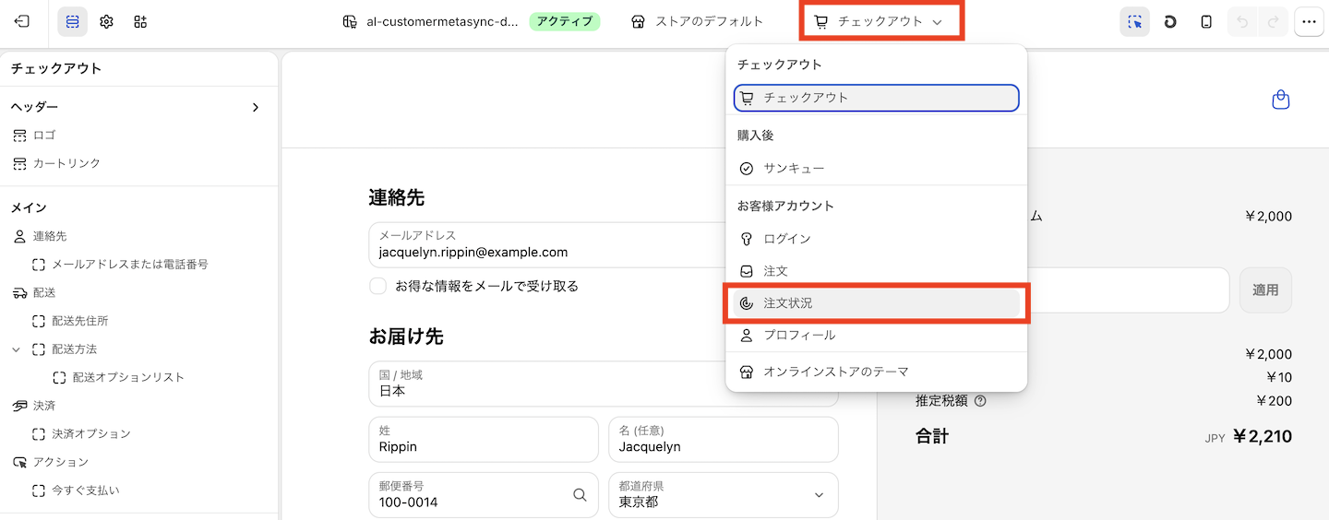
Task: Click the 連絡先 heading in preview
Action: click(397, 197)
